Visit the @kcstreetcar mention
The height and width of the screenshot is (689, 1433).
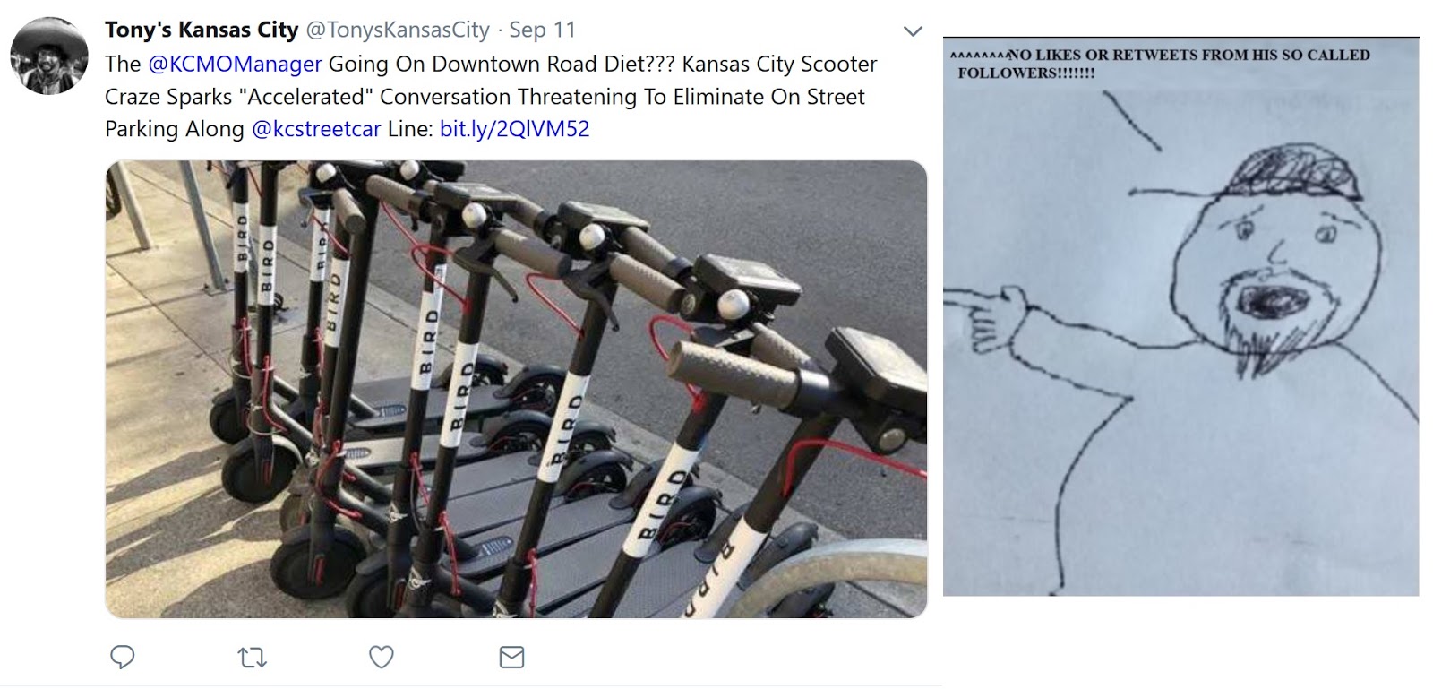[x=316, y=128]
